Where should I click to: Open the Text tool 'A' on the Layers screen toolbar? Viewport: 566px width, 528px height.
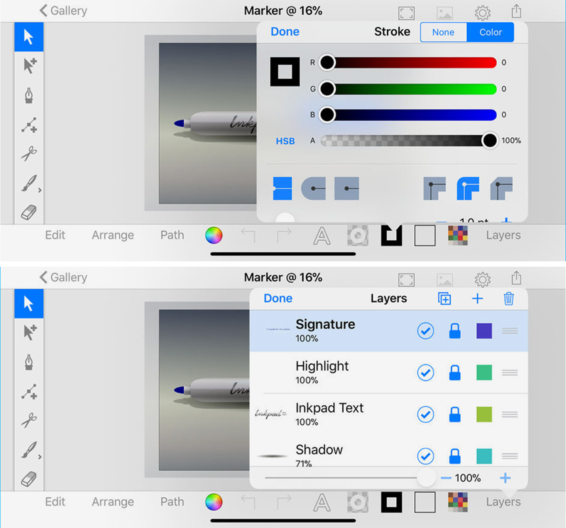click(322, 503)
